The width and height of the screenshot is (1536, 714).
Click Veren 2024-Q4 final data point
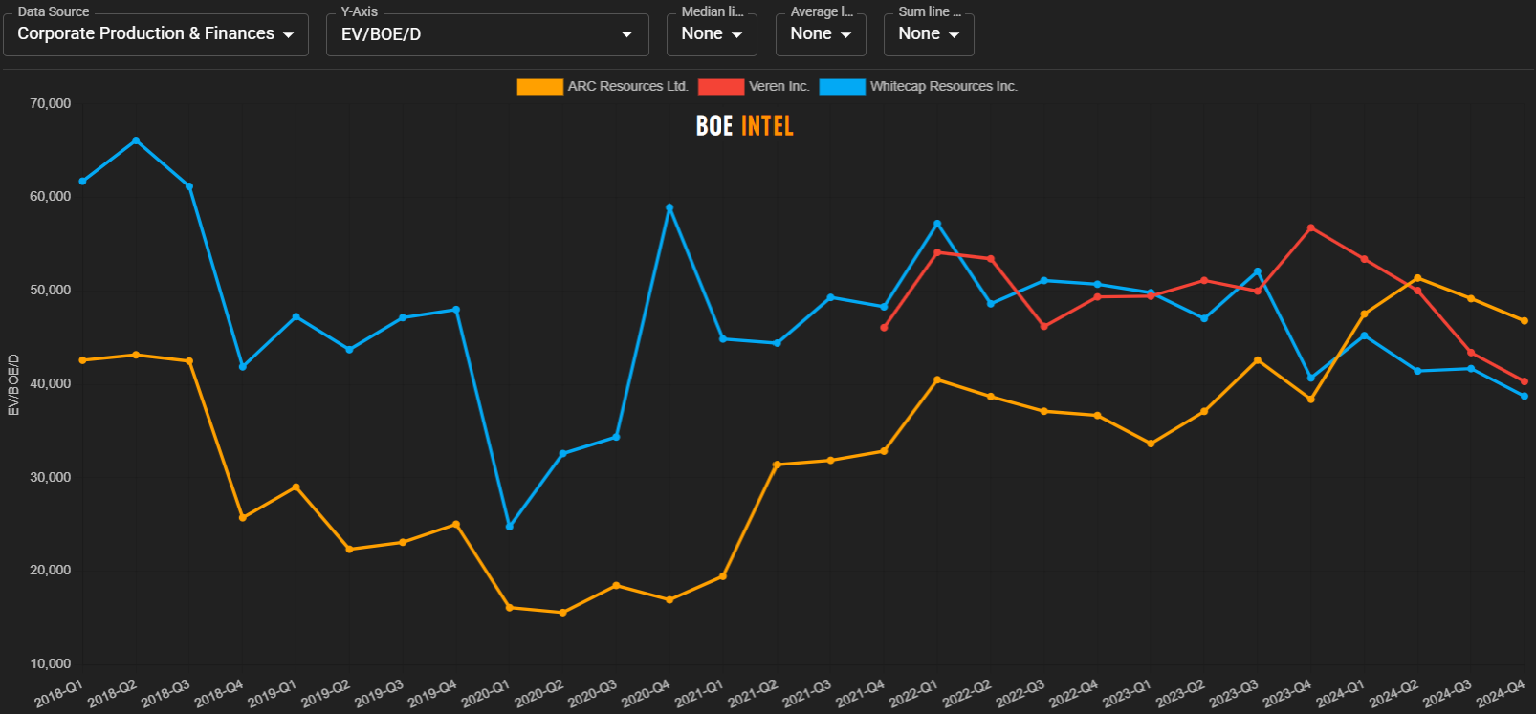(1525, 381)
